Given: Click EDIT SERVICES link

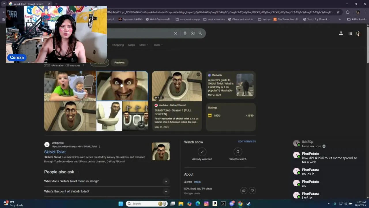Looking at the screenshot, I should (247, 142).
